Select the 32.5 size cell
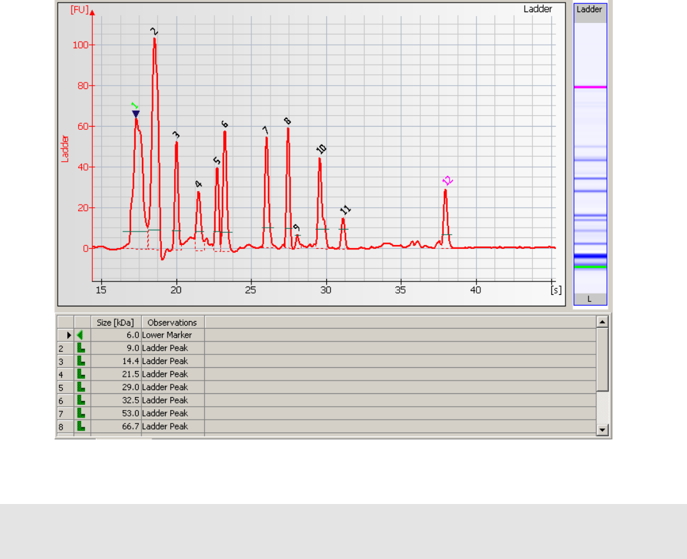This screenshot has height=559, width=687. click(x=116, y=400)
